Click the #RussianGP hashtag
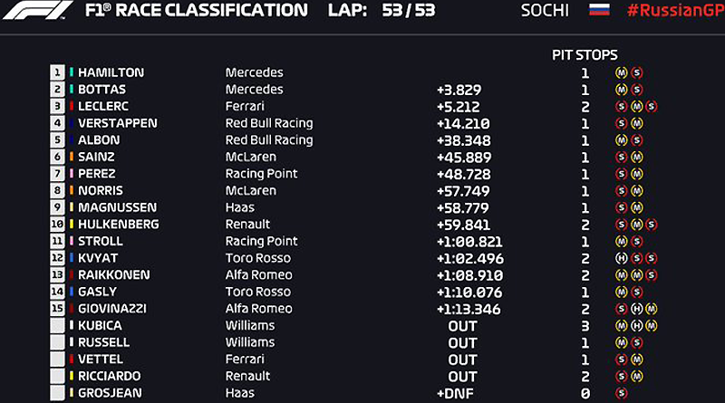725x403 pixels. [x=675, y=11]
